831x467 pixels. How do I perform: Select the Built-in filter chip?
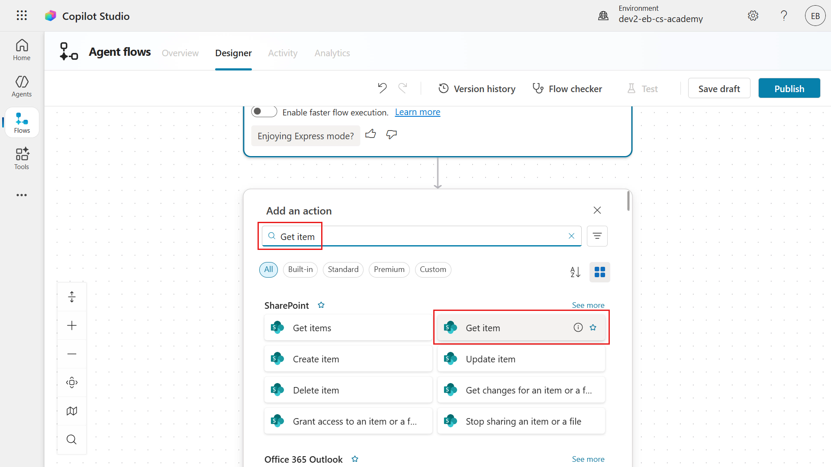pyautogui.click(x=300, y=269)
